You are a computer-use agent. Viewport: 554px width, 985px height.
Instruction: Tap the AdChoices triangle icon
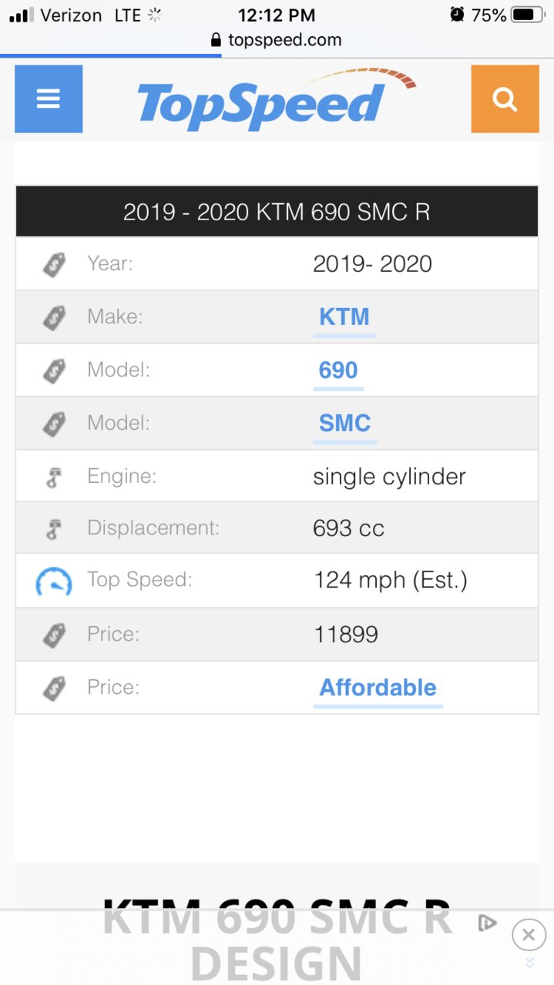(x=487, y=923)
